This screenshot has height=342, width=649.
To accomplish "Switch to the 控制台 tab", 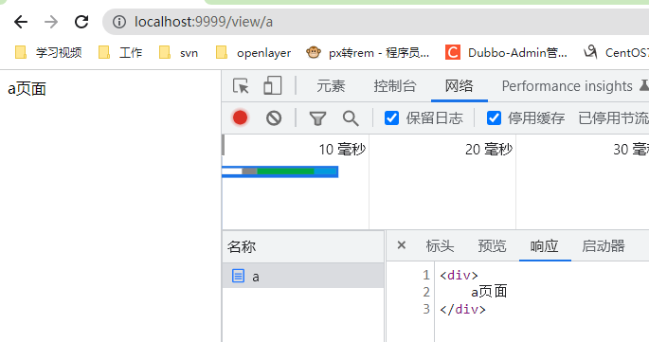I will click(x=394, y=86).
